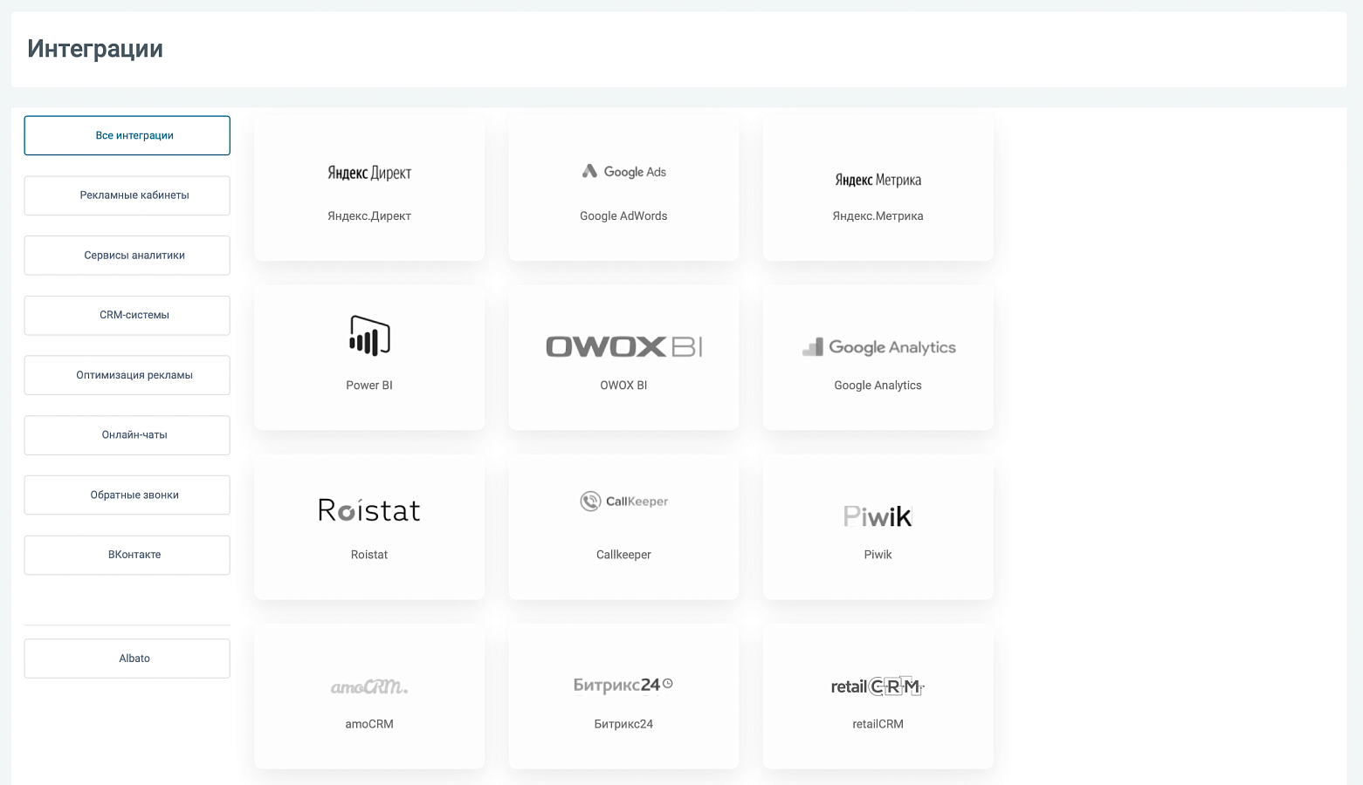The width and height of the screenshot is (1363, 785).
Task: Select the Все интеграции filter
Action: coord(127,135)
